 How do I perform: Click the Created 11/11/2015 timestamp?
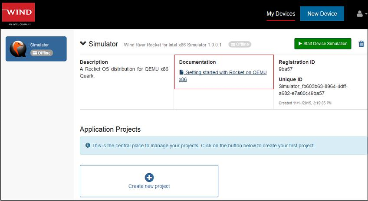[305, 103]
